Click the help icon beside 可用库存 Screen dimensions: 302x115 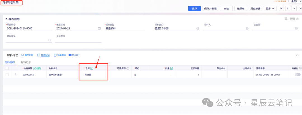(128, 68)
